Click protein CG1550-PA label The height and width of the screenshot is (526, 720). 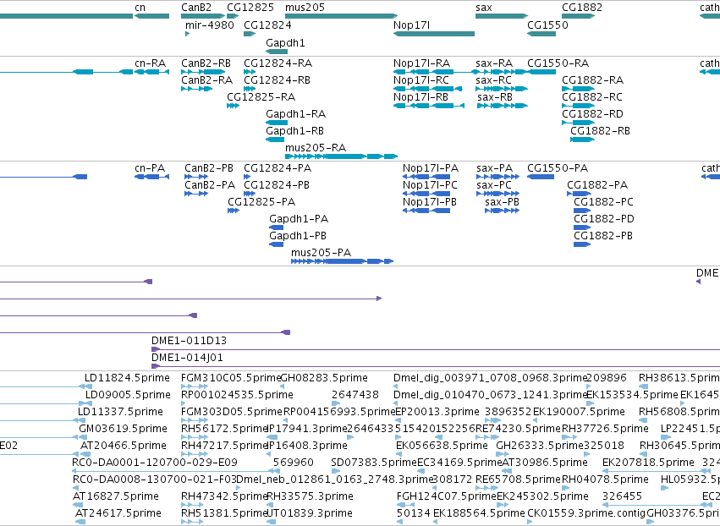pyautogui.click(x=558, y=168)
